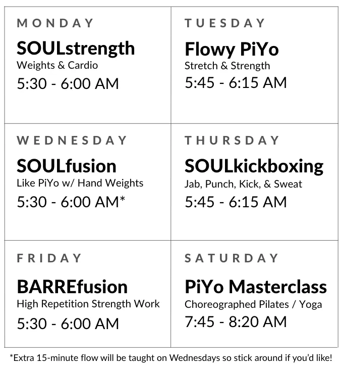This screenshot has width=342, height=367.
Task: Click the WEDNESDAY day heading
Action: (x=72, y=141)
